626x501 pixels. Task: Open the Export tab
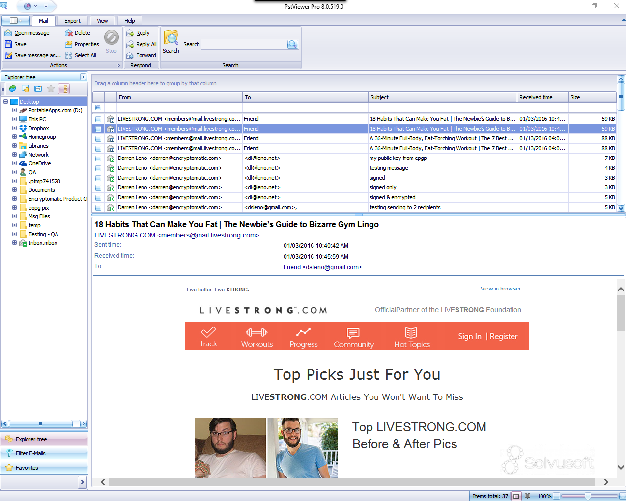point(72,21)
